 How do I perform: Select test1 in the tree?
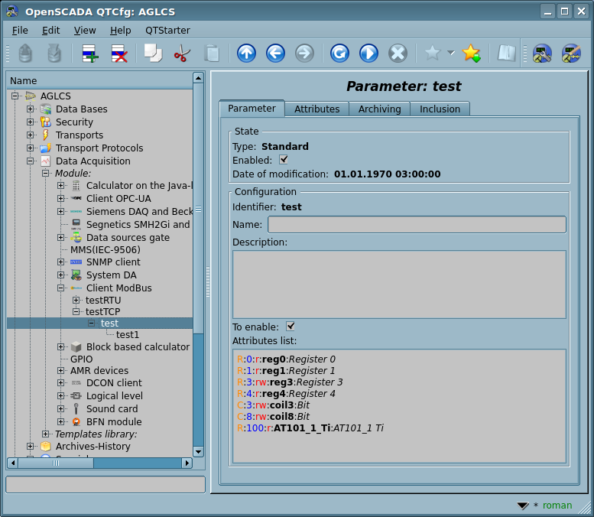pos(128,335)
